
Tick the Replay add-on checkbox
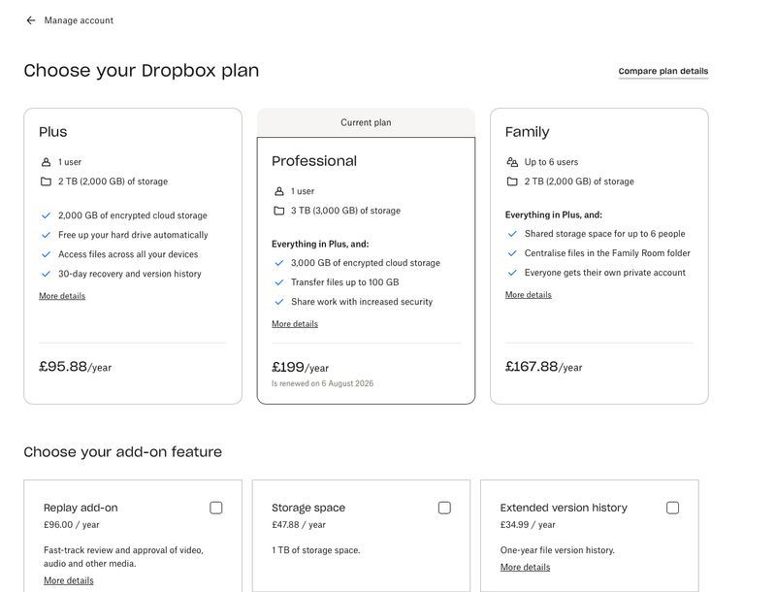(x=215, y=508)
